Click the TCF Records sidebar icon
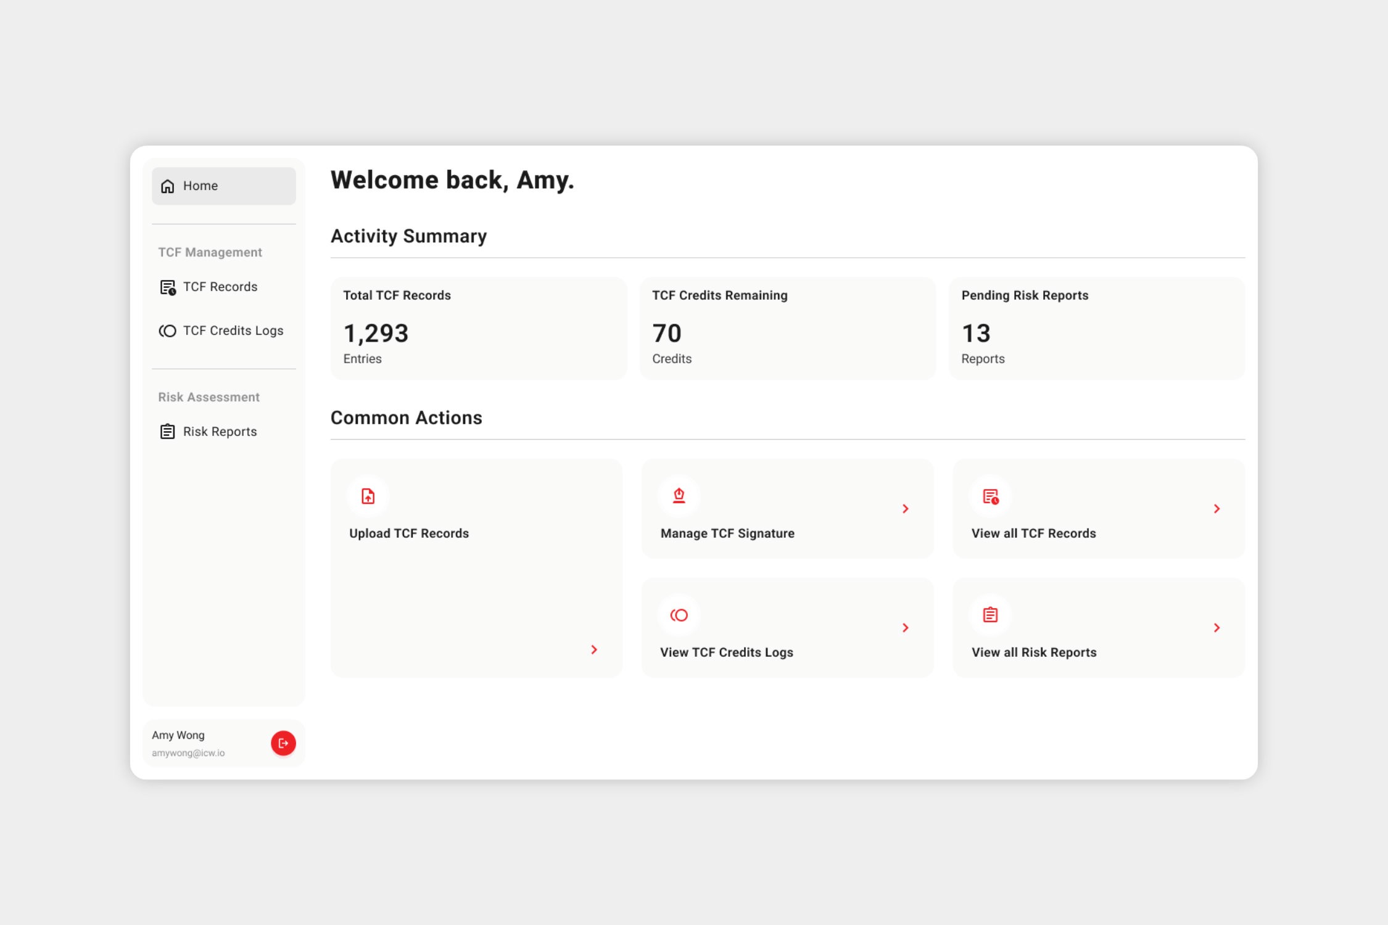The height and width of the screenshot is (925, 1388). click(x=168, y=287)
